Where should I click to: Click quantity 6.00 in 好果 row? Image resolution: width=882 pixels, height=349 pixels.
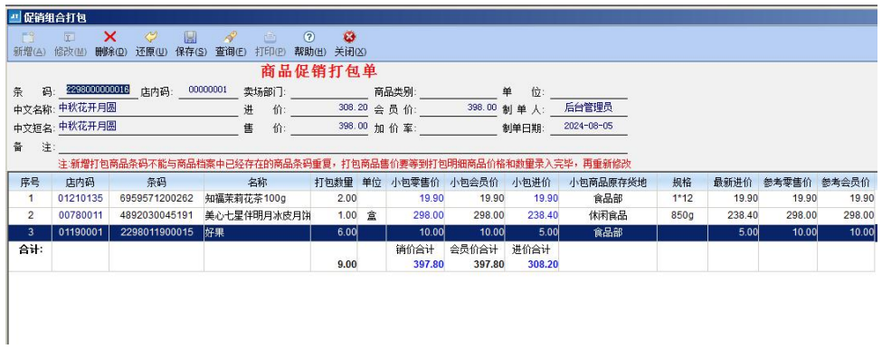point(334,232)
